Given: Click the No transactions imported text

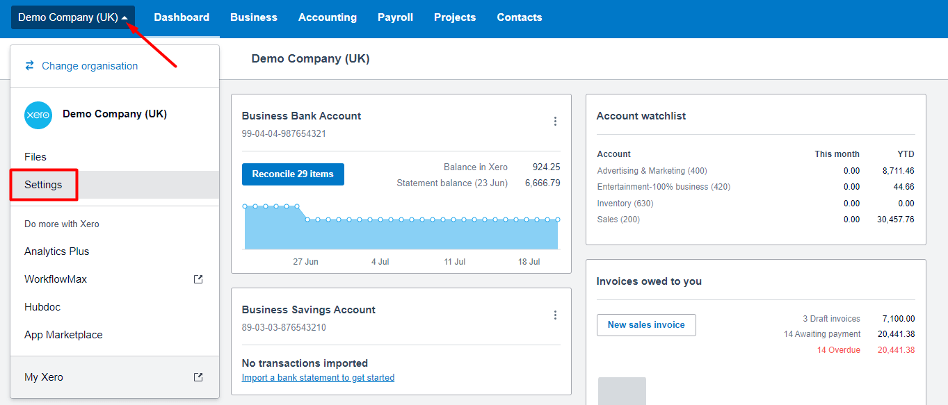Looking at the screenshot, I should (305, 363).
